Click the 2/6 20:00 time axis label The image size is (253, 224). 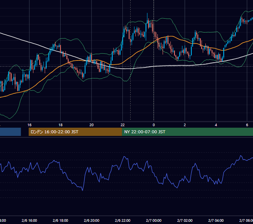point(92,220)
